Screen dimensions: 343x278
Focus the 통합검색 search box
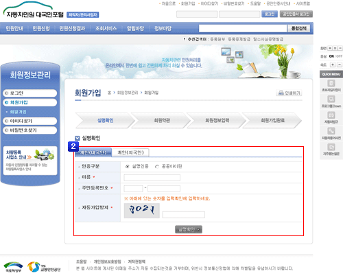point(243,28)
